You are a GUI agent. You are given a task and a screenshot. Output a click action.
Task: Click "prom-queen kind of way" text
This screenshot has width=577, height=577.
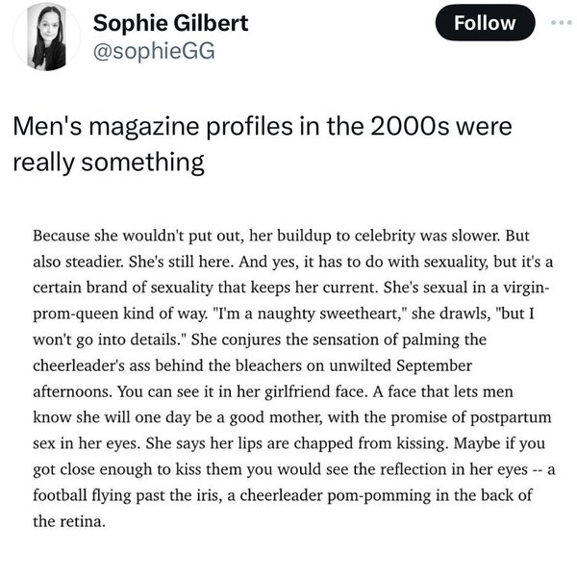(x=119, y=314)
